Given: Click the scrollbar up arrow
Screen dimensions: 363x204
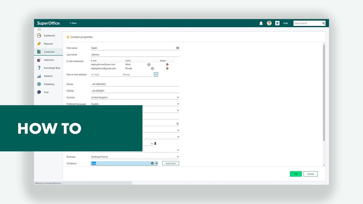Looking at the screenshot, I should click(324, 43).
